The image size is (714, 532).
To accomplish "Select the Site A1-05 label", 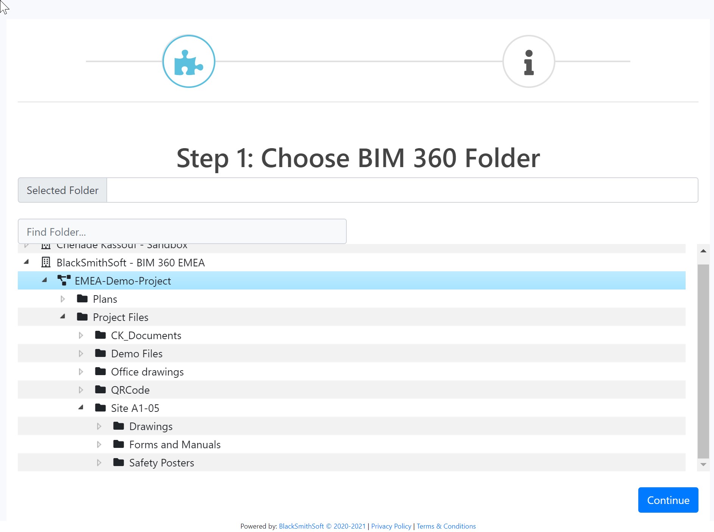I will 135,408.
